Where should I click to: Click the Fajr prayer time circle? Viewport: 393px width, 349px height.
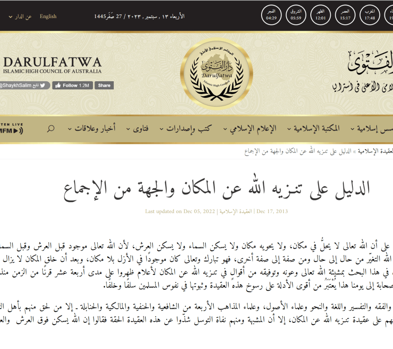pos(271,15)
